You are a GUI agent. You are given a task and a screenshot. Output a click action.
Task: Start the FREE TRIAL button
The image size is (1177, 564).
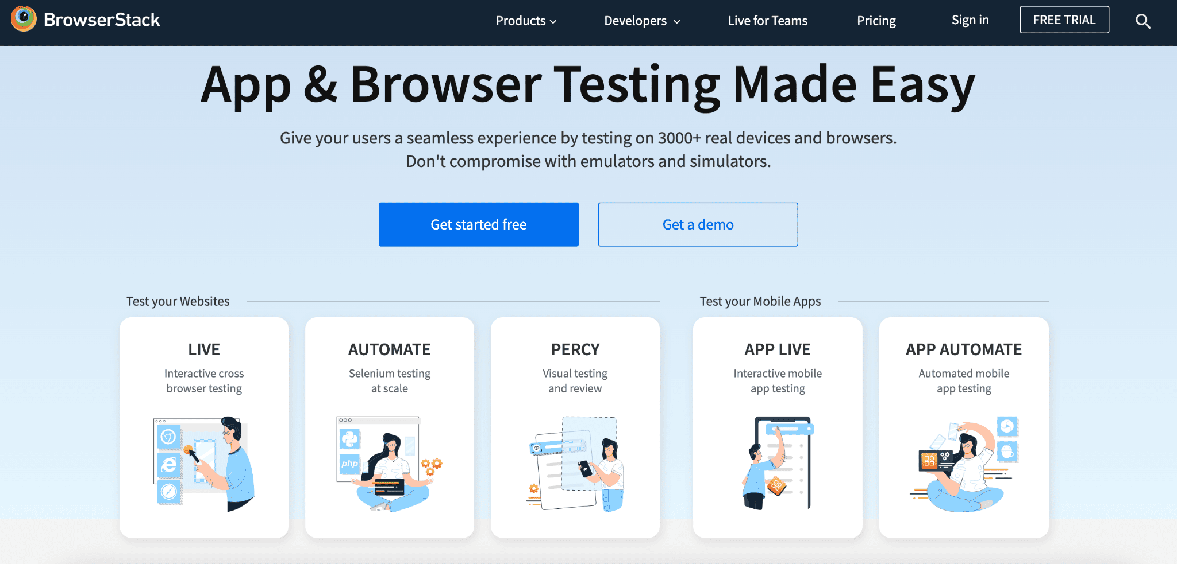tap(1064, 20)
